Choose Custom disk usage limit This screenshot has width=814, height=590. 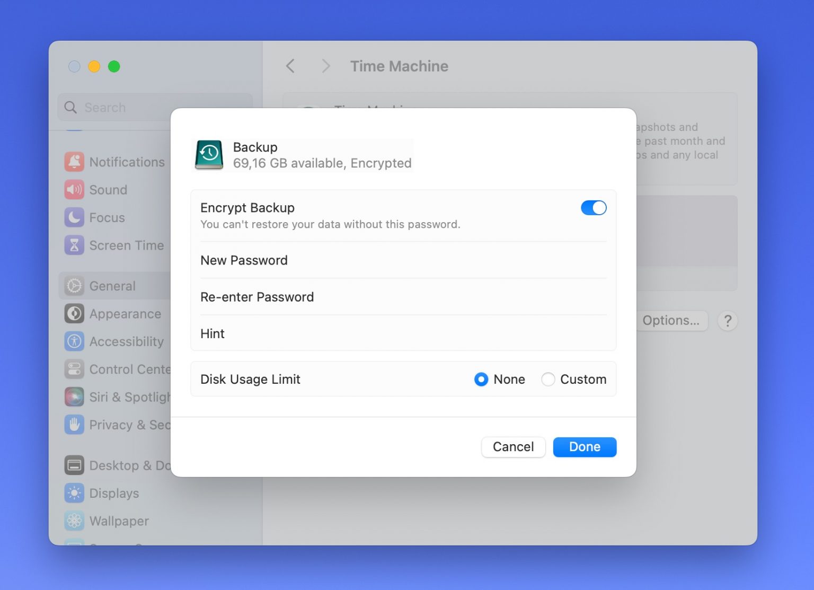(548, 379)
